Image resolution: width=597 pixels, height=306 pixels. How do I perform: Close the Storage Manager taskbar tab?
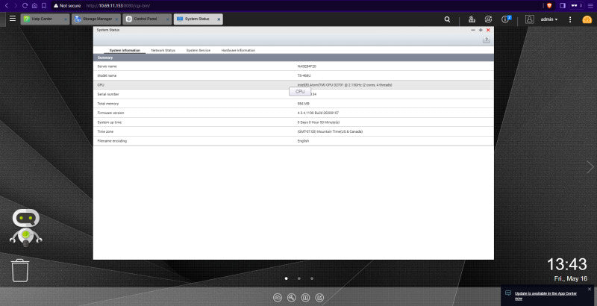click(x=116, y=19)
